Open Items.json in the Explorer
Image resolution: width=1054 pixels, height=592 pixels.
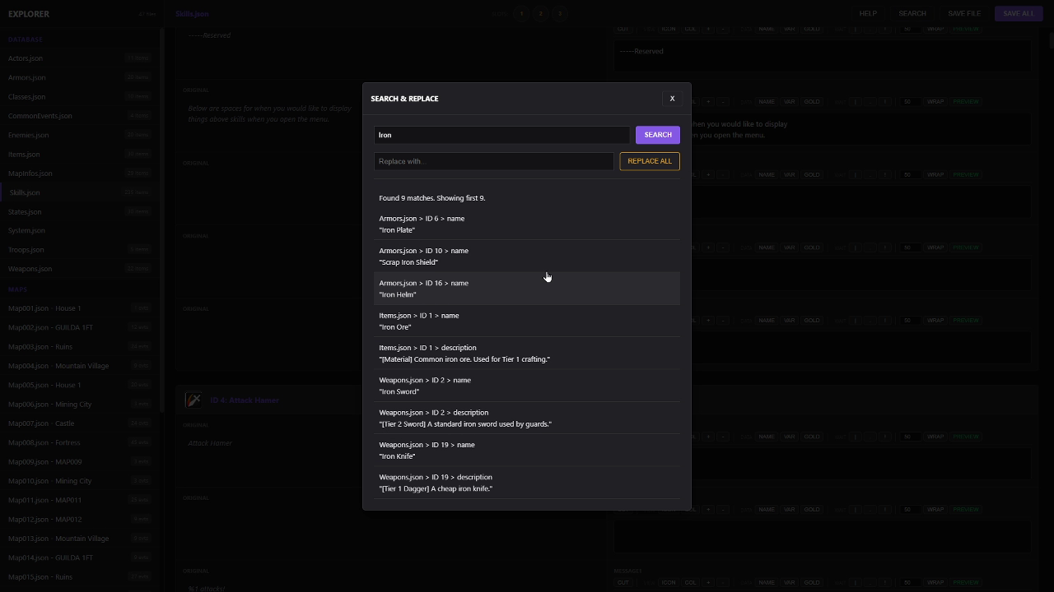[79, 155]
